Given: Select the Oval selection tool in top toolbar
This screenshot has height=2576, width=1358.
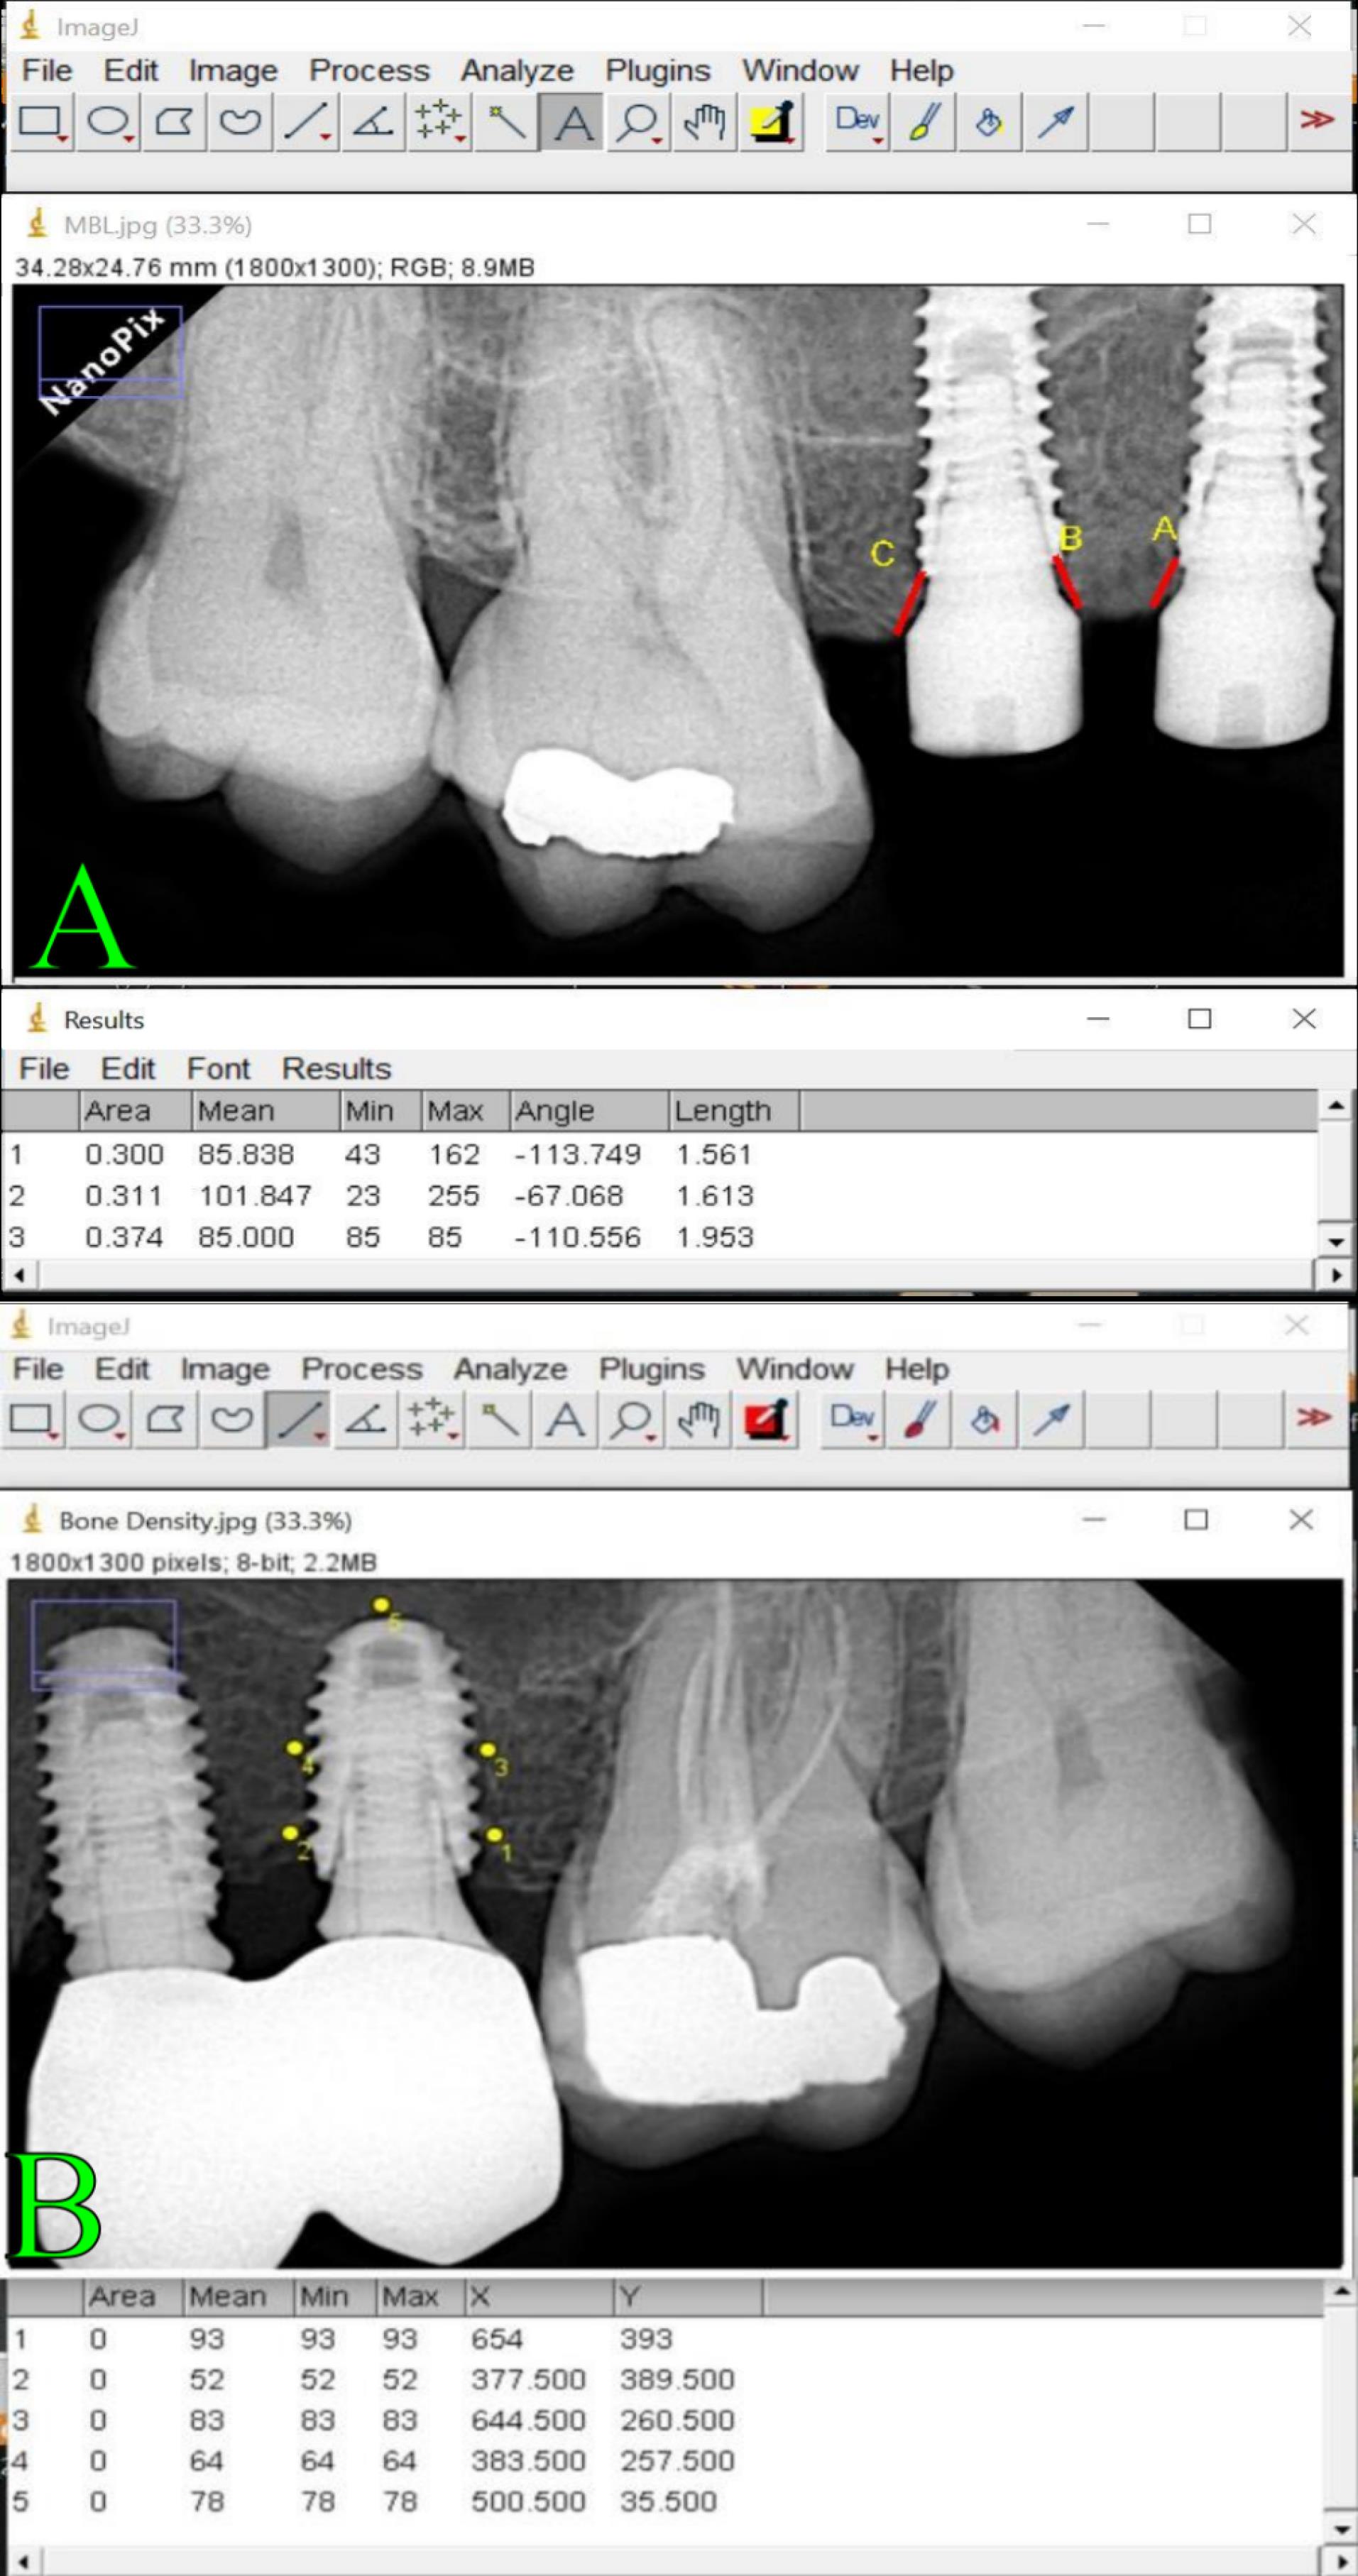Looking at the screenshot, I should 108,122.
